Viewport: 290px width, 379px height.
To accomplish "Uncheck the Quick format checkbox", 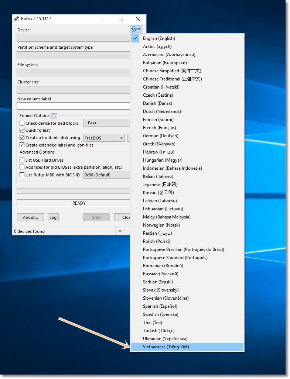I will pyautogui.click(x=22, y=130).
